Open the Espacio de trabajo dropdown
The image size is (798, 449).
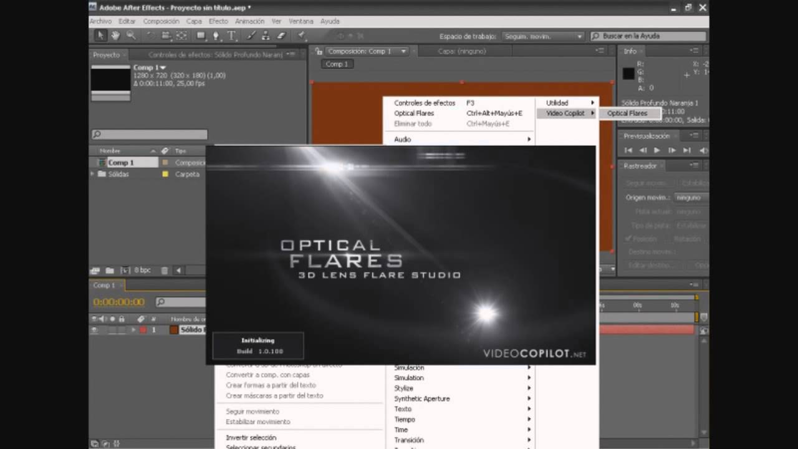543,37
